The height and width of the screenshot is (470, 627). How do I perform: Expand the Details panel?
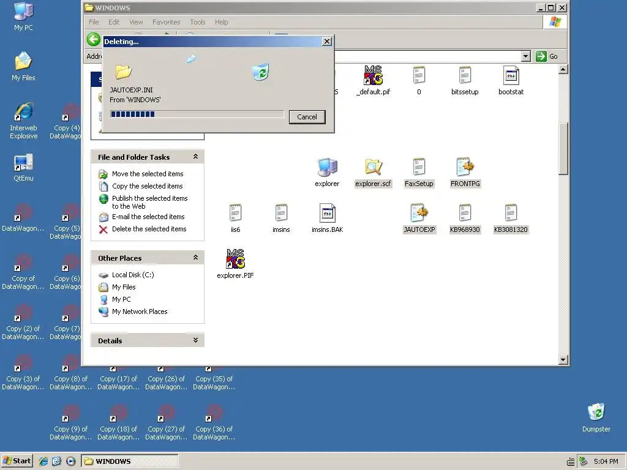pyautogui.click(x=195, y=340)
